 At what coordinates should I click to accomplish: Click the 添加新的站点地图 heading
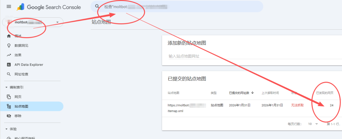coord(187,43)
